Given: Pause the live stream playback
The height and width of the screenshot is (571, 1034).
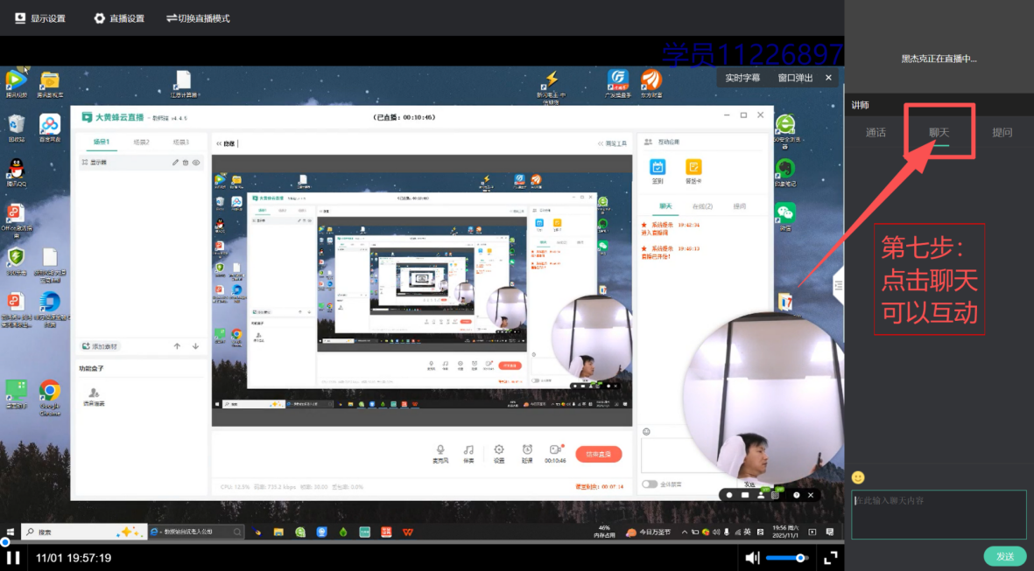Looking at the screenshot, I should click(x=13, y=557).
